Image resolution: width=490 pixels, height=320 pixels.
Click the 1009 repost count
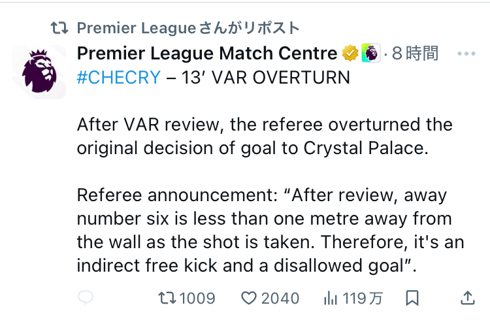click(x=197, y=298)
